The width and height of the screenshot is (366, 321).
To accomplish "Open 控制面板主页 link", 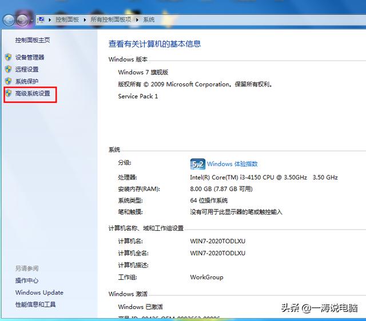I will click(33, 40).
